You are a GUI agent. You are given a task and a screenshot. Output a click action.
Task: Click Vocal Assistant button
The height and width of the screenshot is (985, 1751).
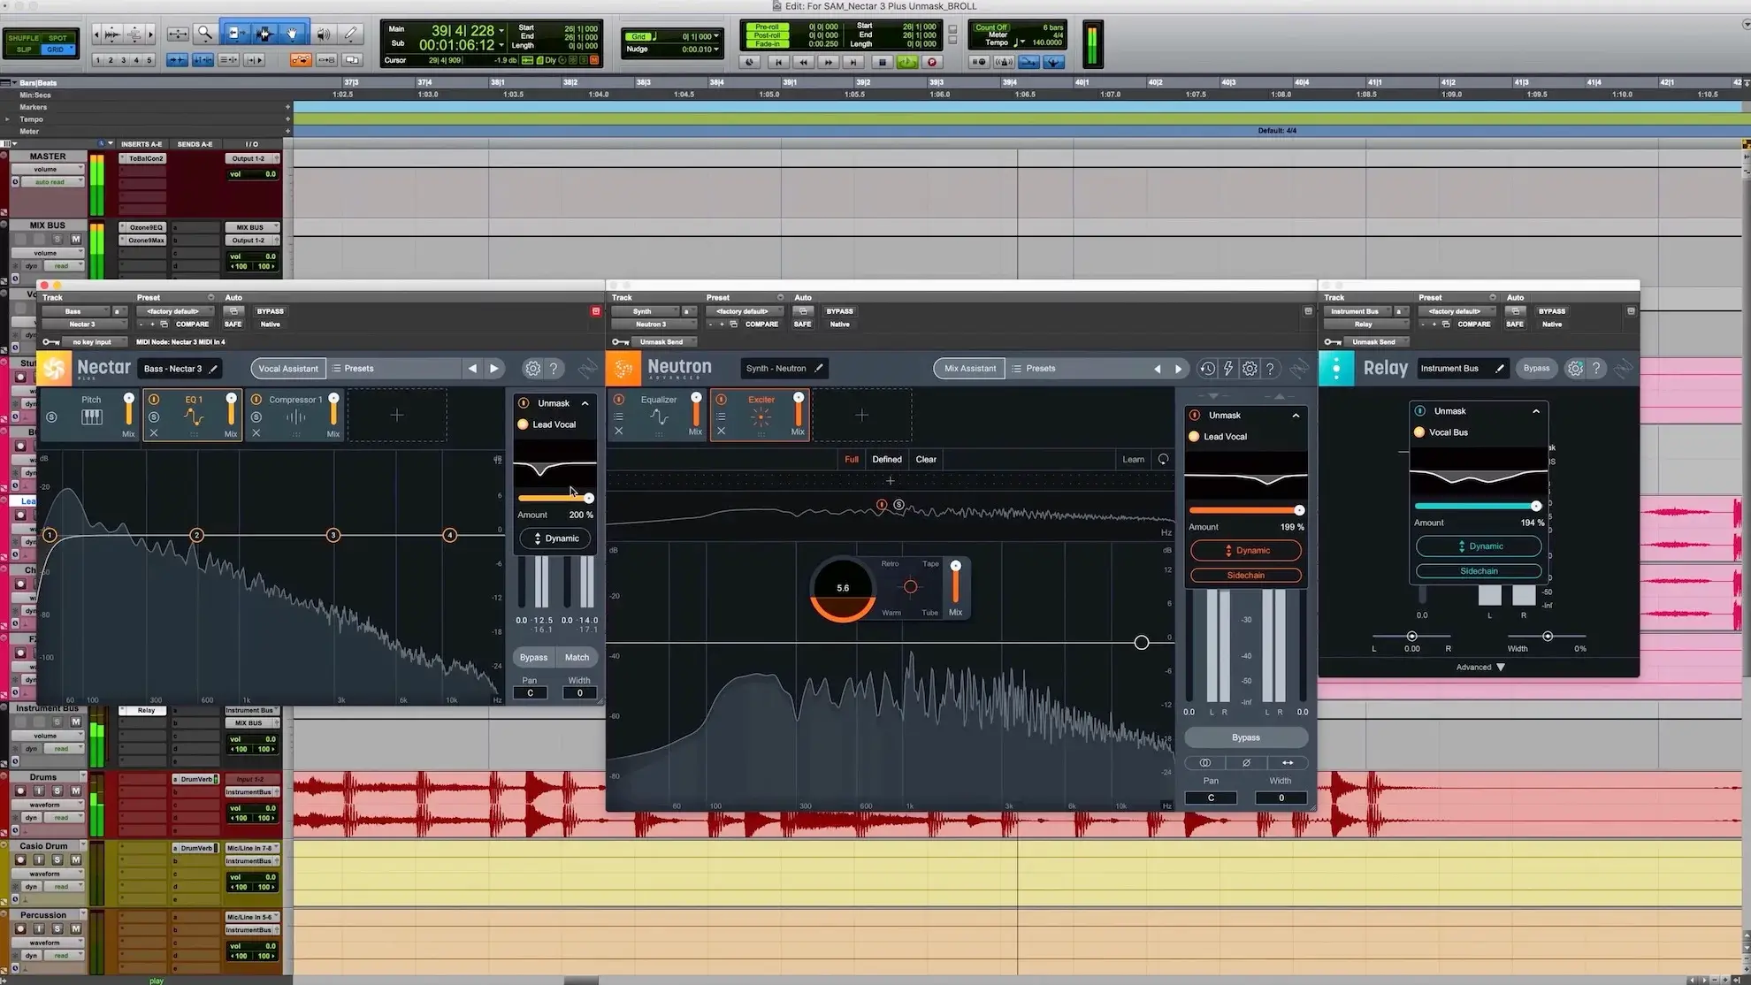click(288, 369)
